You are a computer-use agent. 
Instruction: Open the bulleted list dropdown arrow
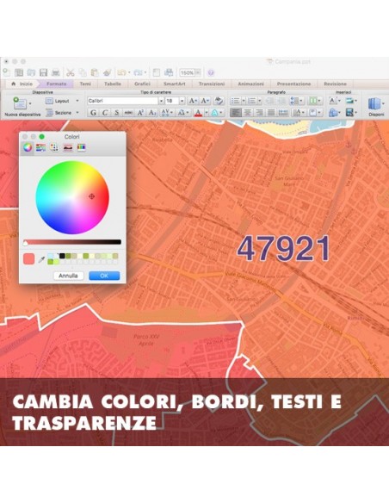point(244,101)
